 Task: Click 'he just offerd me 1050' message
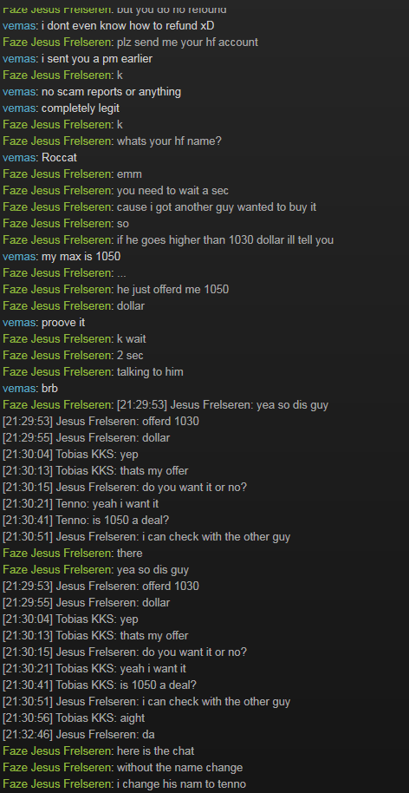click(x=172, y=289)
